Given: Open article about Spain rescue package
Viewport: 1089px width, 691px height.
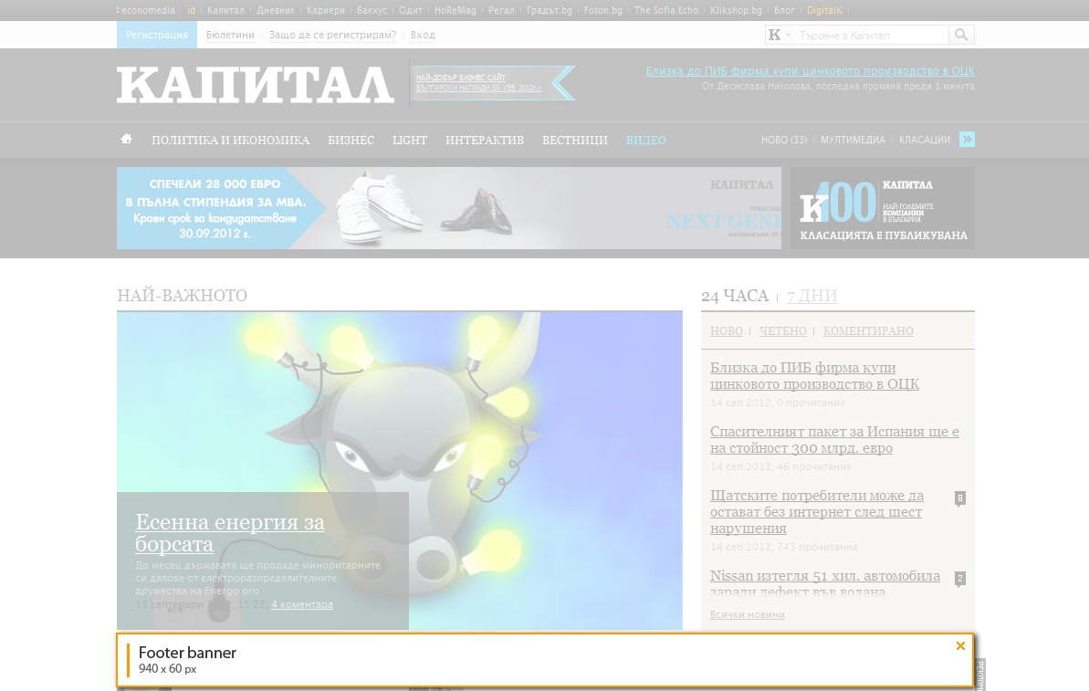Looking at the screenshot, I should click(x=834, y=440).
